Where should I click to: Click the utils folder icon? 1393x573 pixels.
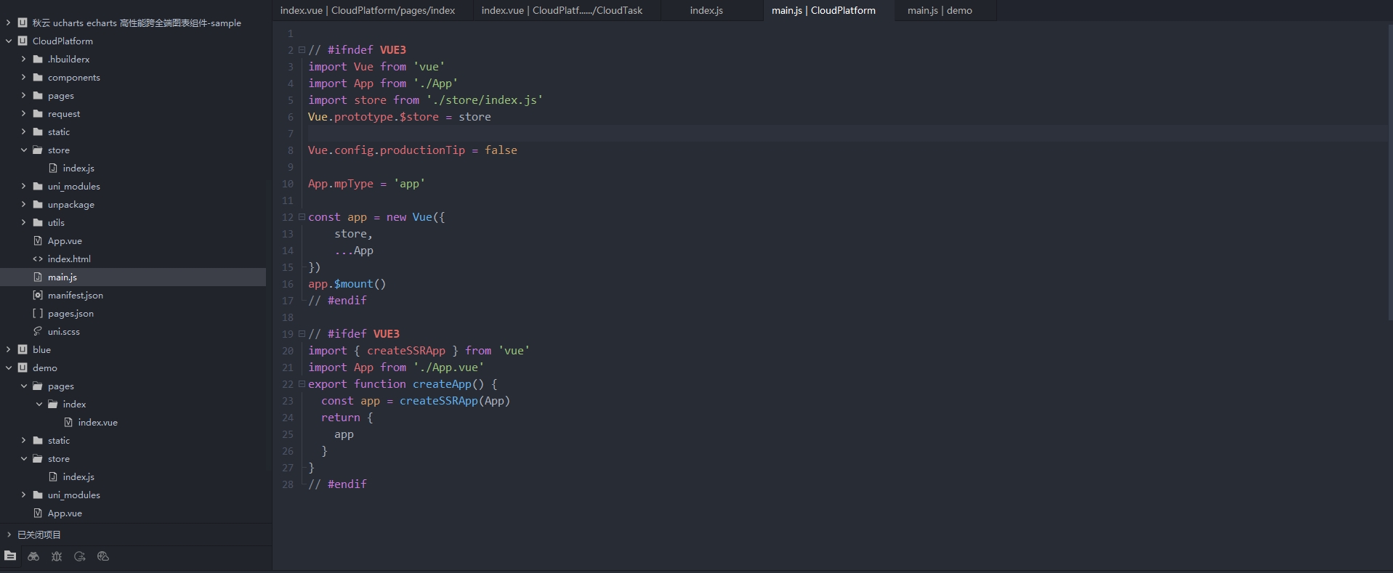38,222
